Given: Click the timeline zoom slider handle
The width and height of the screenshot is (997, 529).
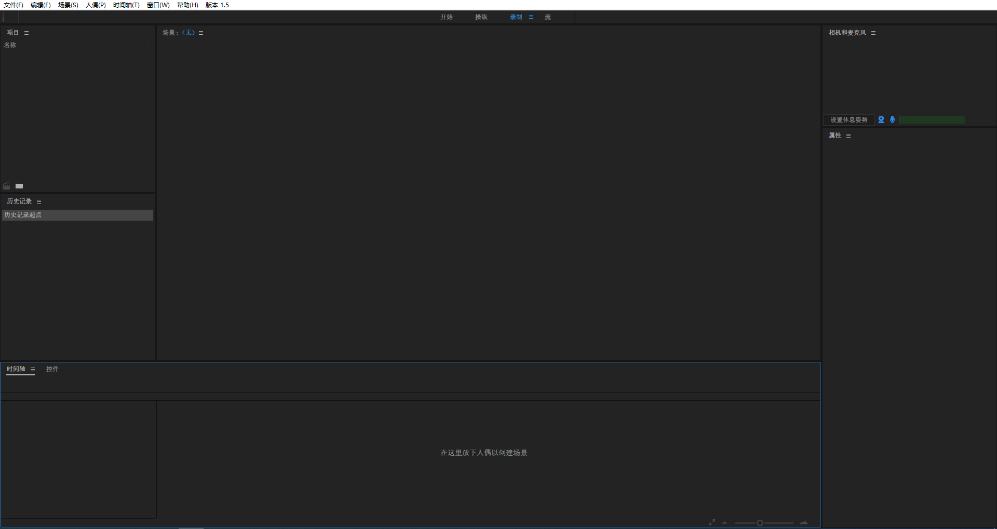Looking at the screenshot, I should click(760, 523).
